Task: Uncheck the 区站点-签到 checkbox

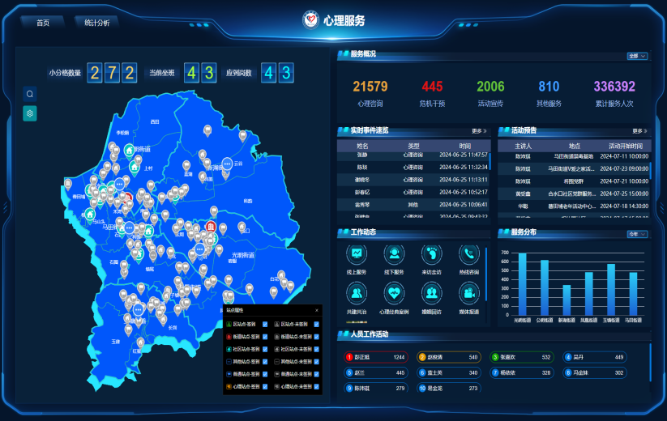Action: pyautogui.click(x=265, y=325)
